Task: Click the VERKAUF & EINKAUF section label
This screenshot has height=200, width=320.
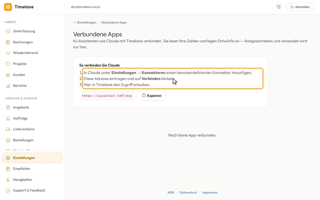Action: click(21, 98)
